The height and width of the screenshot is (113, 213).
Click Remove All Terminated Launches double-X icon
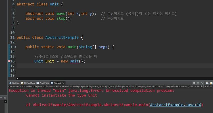[x=202, y=83]
